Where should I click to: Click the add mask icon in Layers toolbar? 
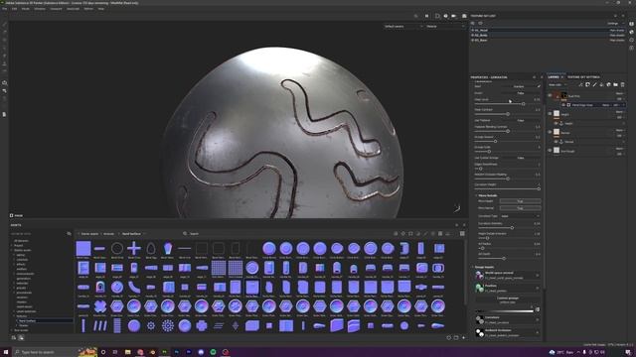587,84
